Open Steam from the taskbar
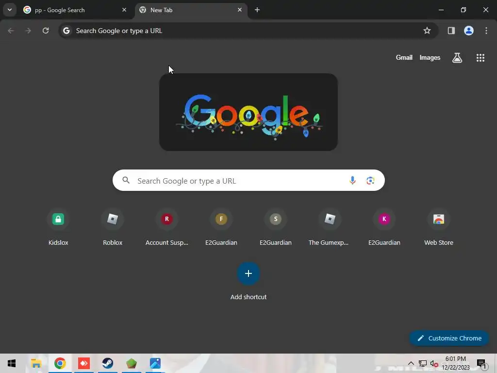Viewport: 497px width, 373px height. coord(108,363)
